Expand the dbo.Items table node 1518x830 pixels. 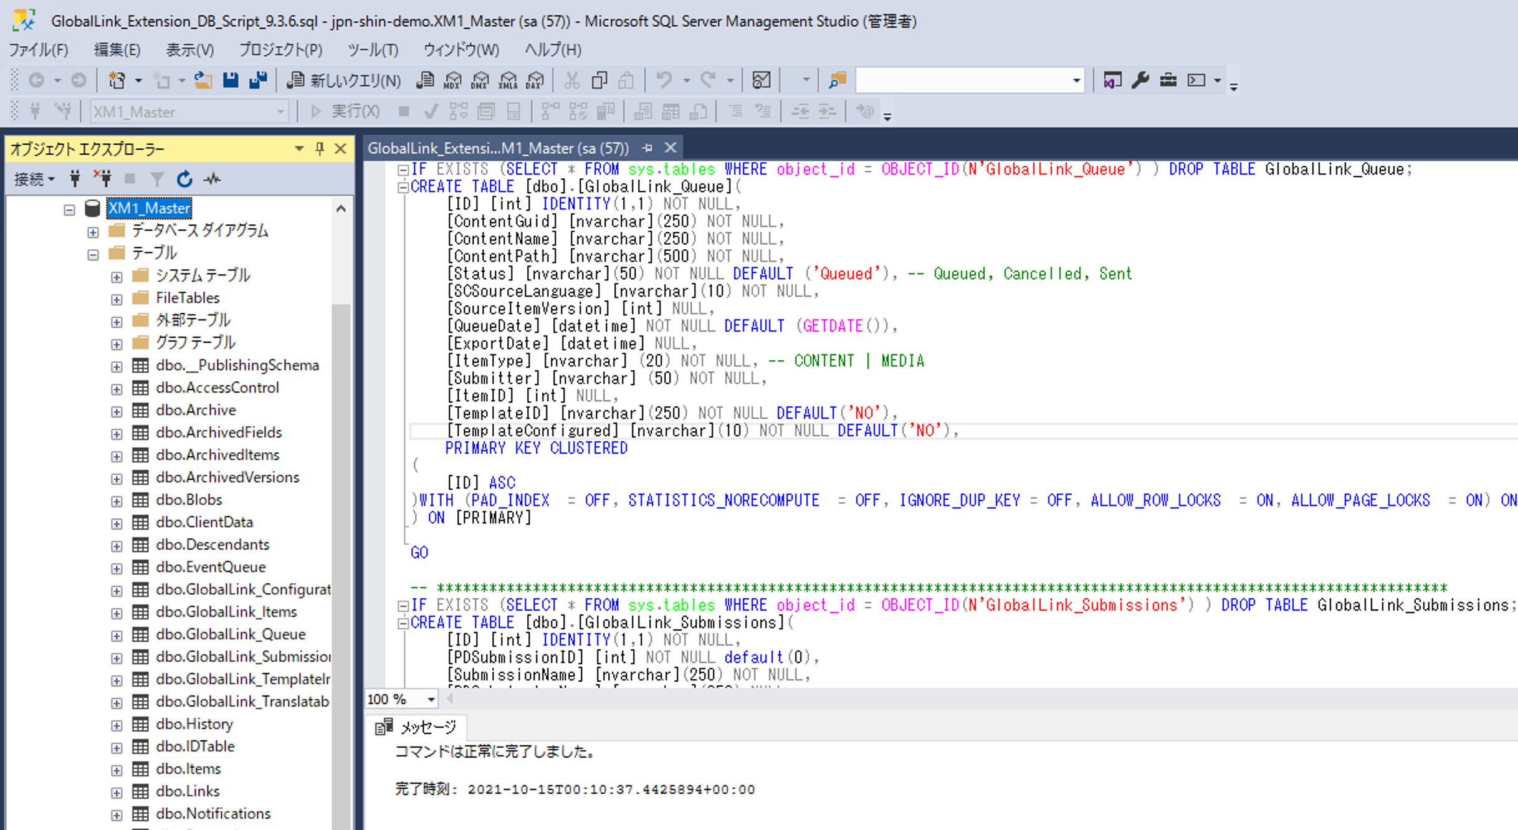117,770
